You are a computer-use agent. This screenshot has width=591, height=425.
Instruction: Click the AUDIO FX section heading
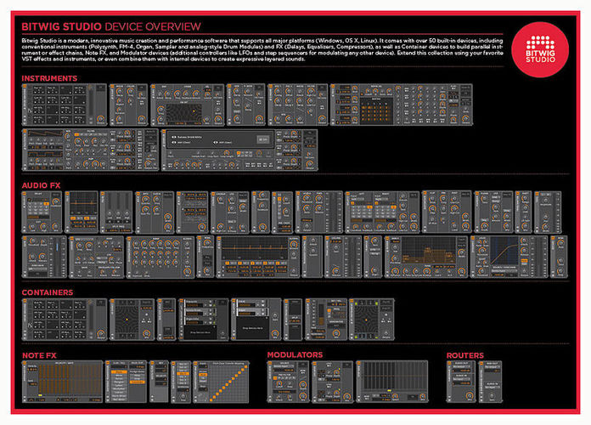click(x=41, y=185)
